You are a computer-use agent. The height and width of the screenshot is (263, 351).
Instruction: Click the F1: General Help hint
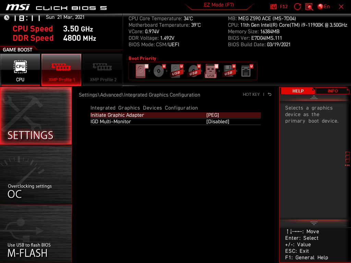click(x=306, y=258)
